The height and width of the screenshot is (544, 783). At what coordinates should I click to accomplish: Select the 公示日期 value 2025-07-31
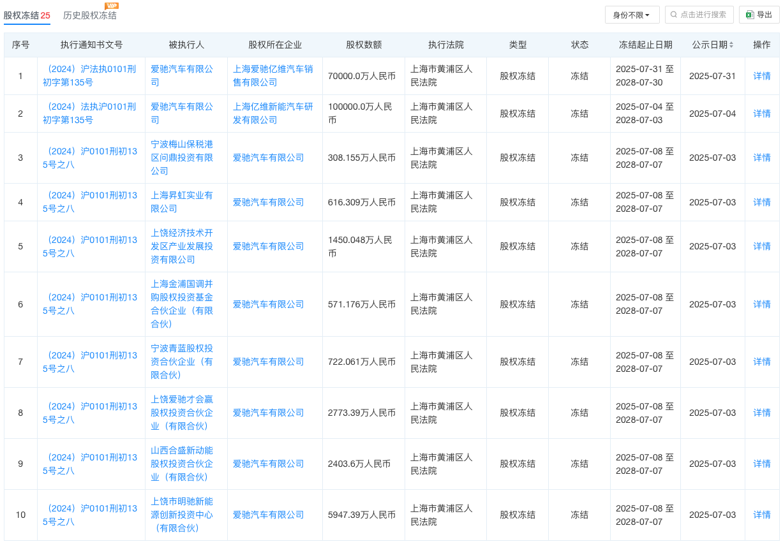point(712,76)
